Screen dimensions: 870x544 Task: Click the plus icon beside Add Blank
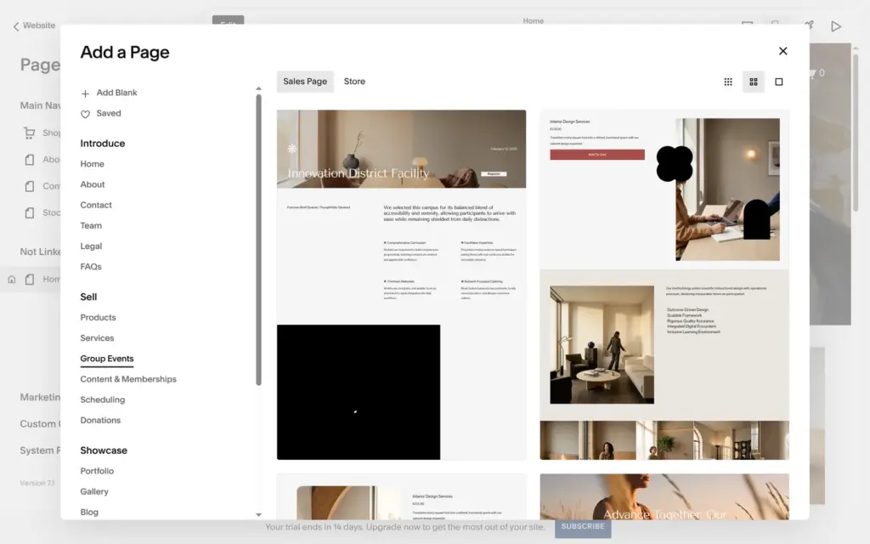click(x=85, y=93)
